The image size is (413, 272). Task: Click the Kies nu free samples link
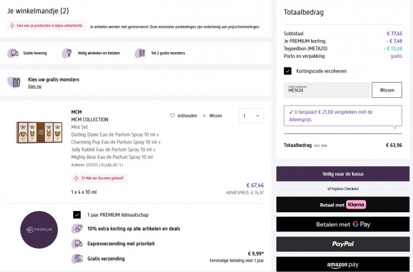click(34, 86)
